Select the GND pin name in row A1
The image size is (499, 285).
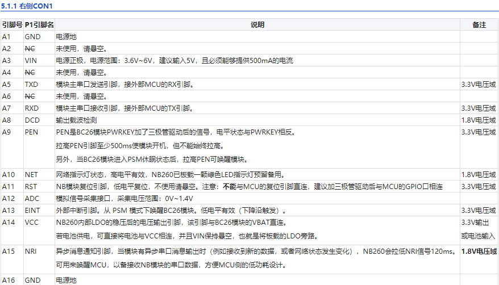pos(32,37)
